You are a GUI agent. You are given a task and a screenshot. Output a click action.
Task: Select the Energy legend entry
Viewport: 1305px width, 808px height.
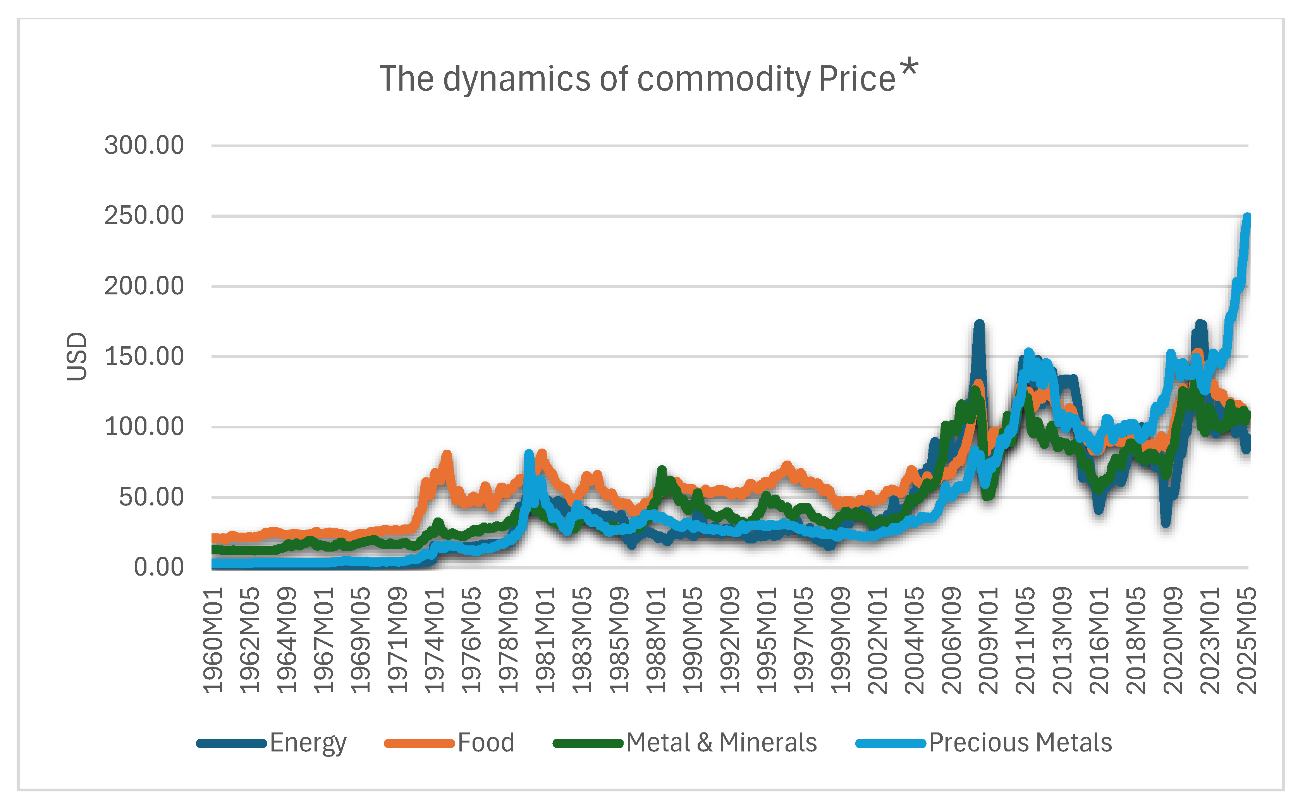pyautogui.click(x=272, y=743)
